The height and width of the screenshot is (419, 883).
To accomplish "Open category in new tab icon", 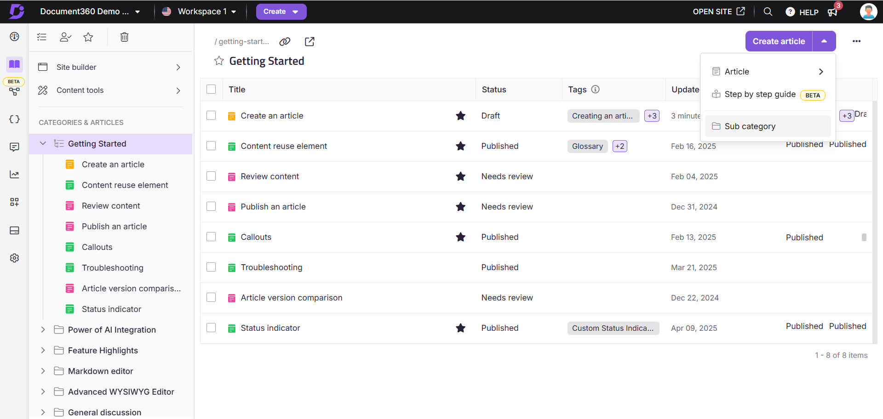I will point(310,41).
